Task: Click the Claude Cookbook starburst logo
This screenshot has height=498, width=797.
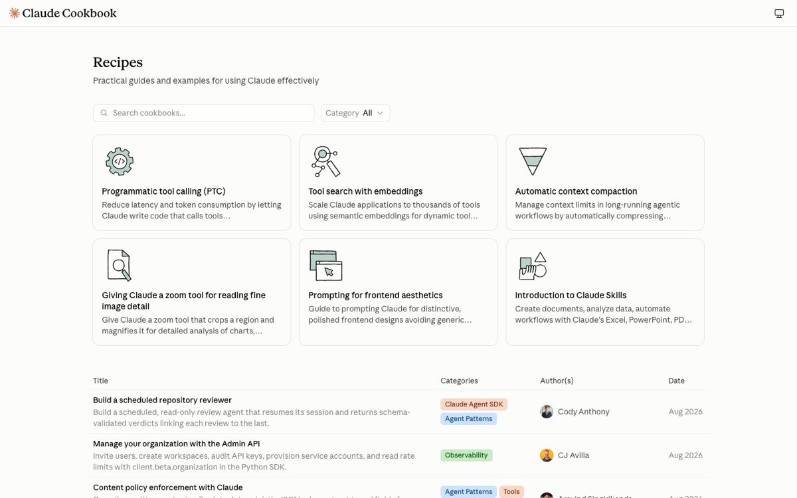Action: (x=14, y=13)
